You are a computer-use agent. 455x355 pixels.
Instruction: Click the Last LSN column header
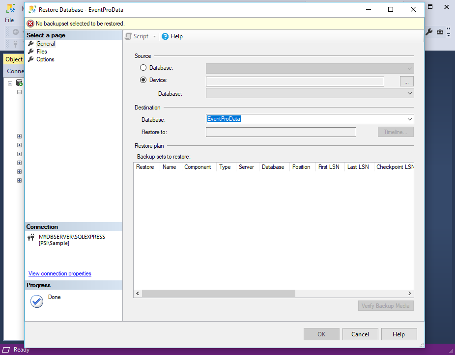pos(360,167)
